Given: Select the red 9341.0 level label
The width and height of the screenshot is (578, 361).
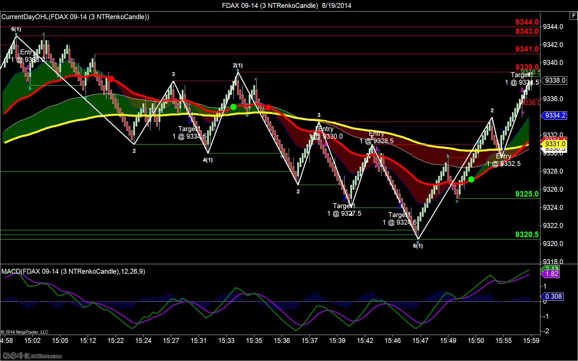Looking at the screenshot, I should pyautogui.click(x=527, y=49).
